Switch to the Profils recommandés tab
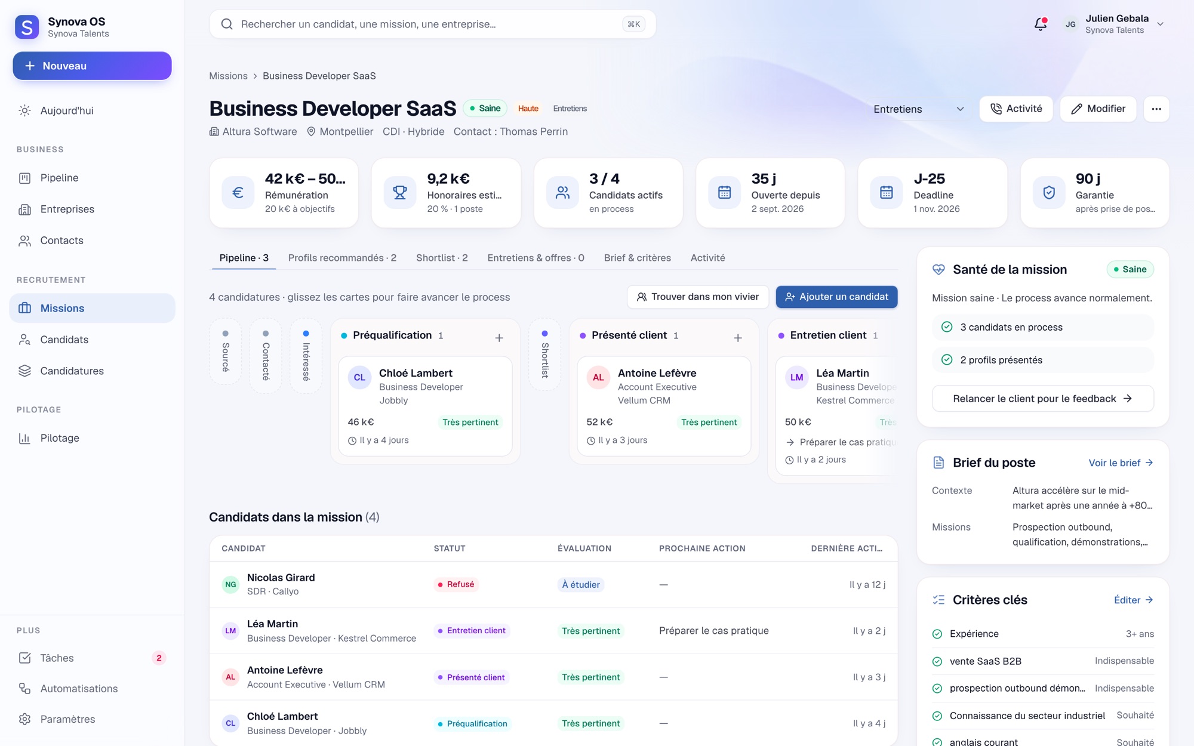Screen dimensions: 1194x746 pyautogui.click(x=342, y=258)
